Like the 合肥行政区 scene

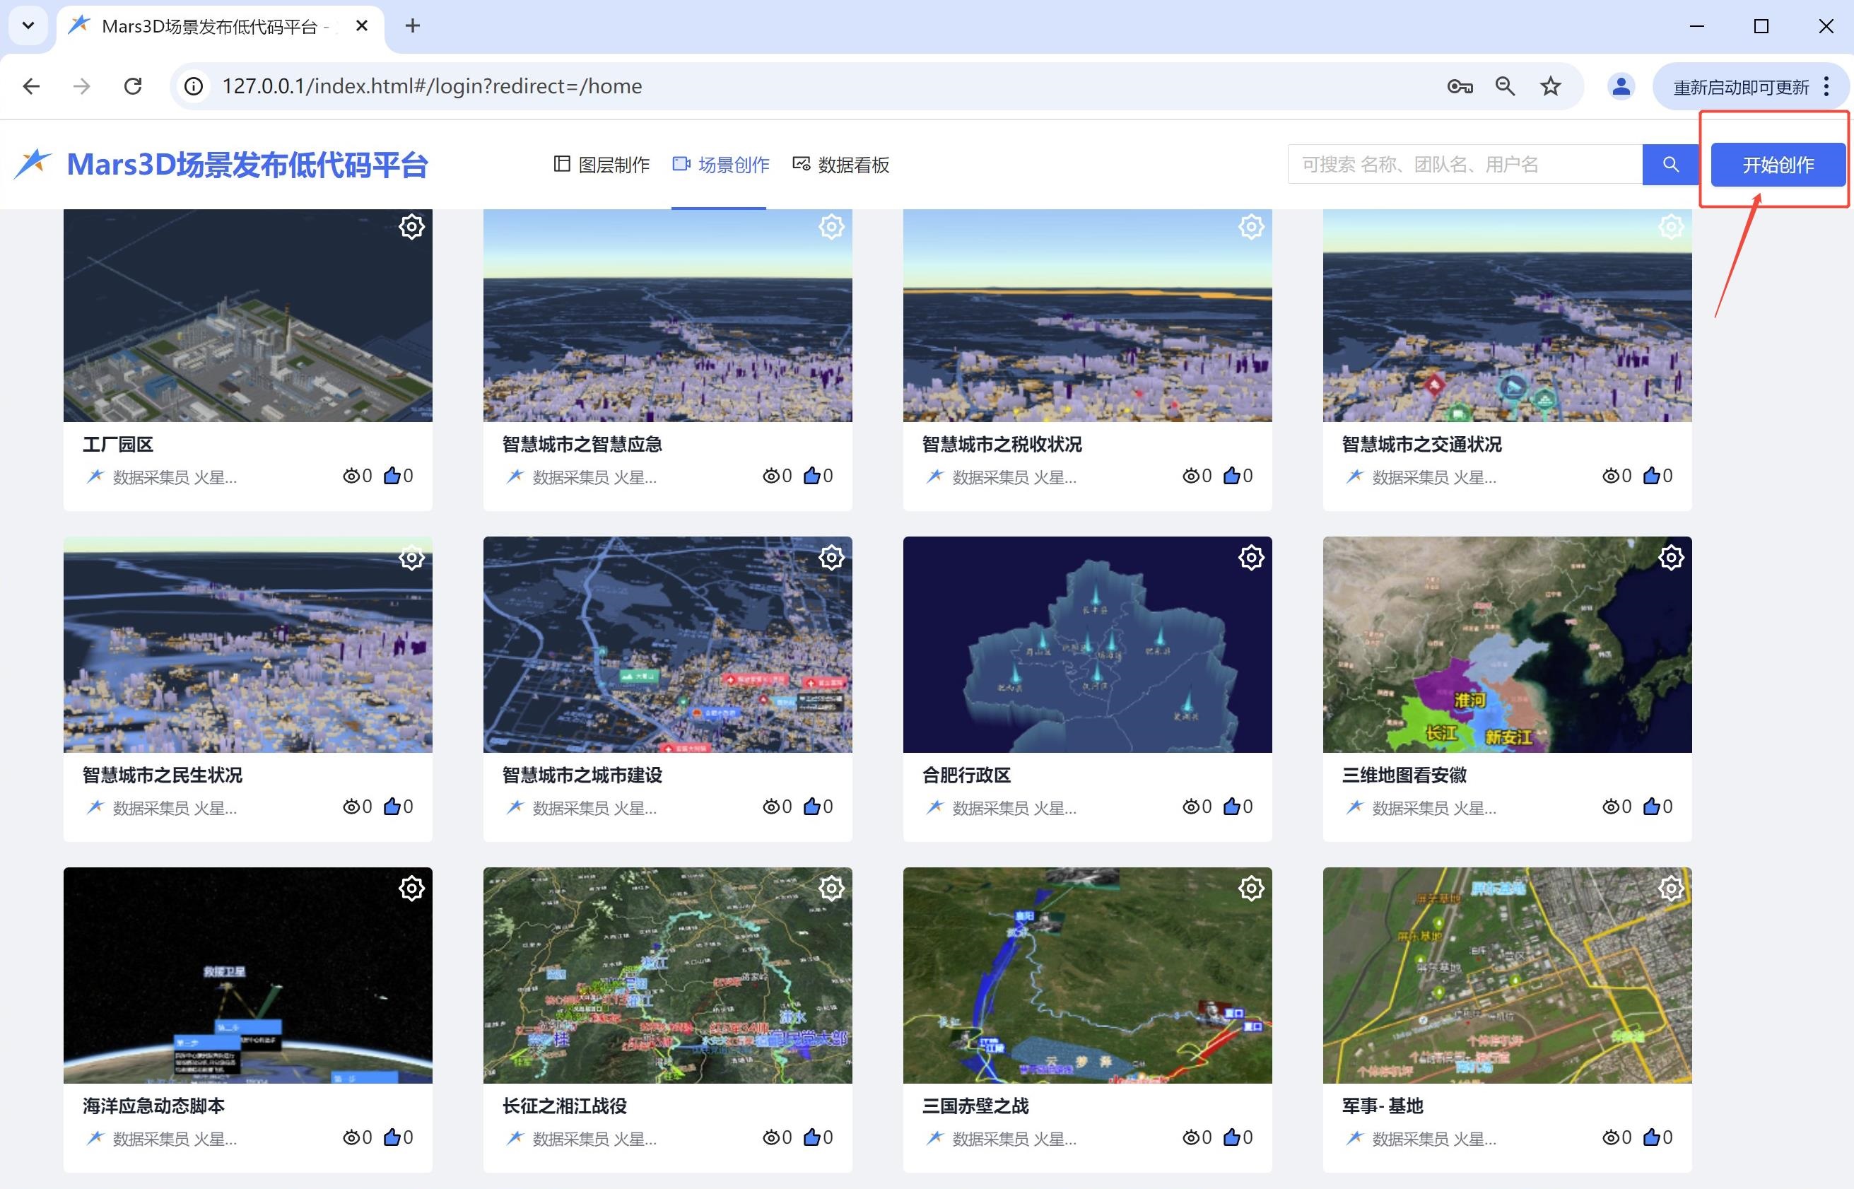(x=1232, y=807)
